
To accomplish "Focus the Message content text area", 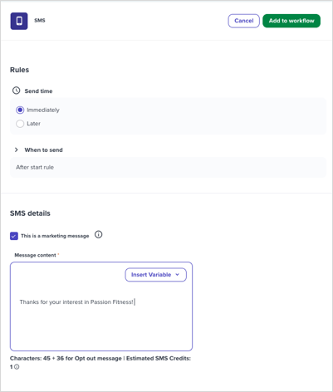I will coord(101,306).
